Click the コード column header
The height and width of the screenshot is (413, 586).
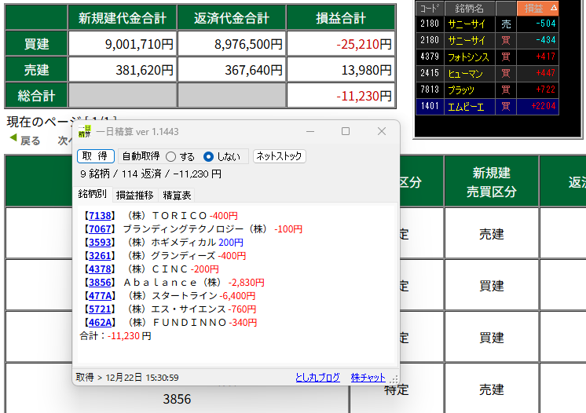click(x=429, y=8)
